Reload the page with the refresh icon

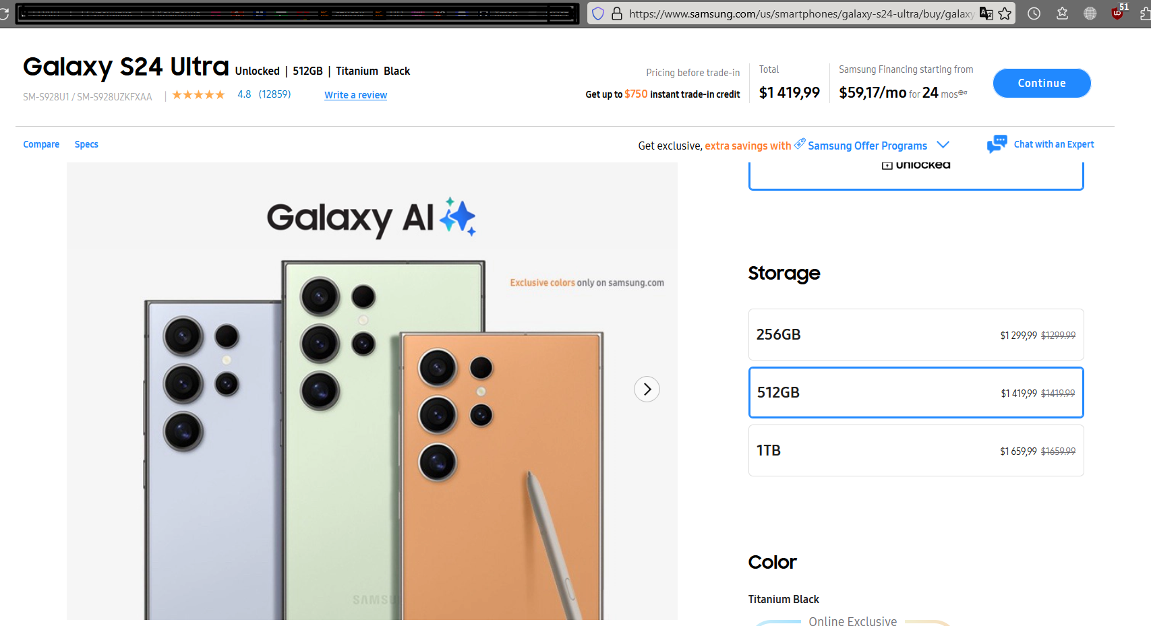[x=3, y=13]
